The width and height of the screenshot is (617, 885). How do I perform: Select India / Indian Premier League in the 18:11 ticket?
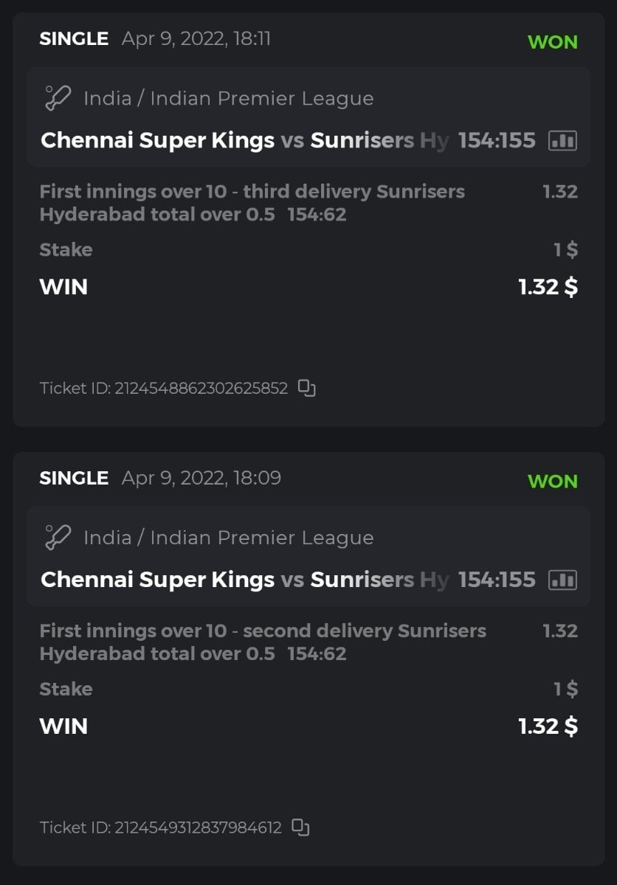point(228,98)
